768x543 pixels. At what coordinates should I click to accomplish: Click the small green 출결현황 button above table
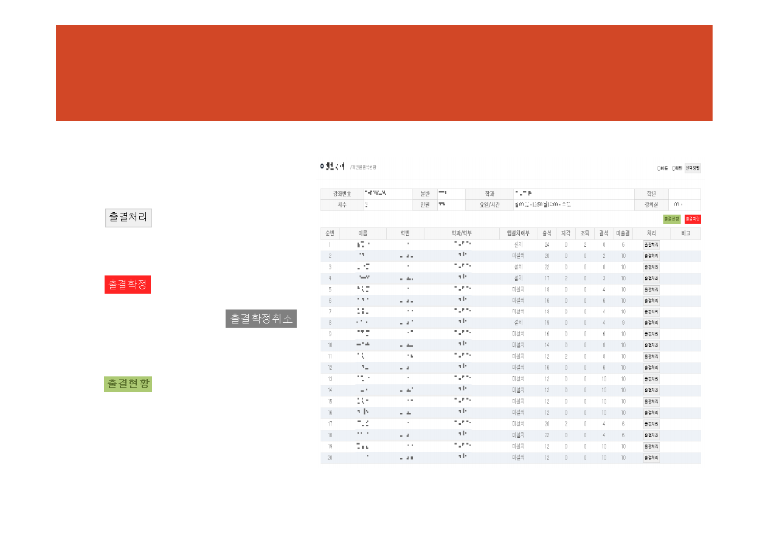coord(671,219)
